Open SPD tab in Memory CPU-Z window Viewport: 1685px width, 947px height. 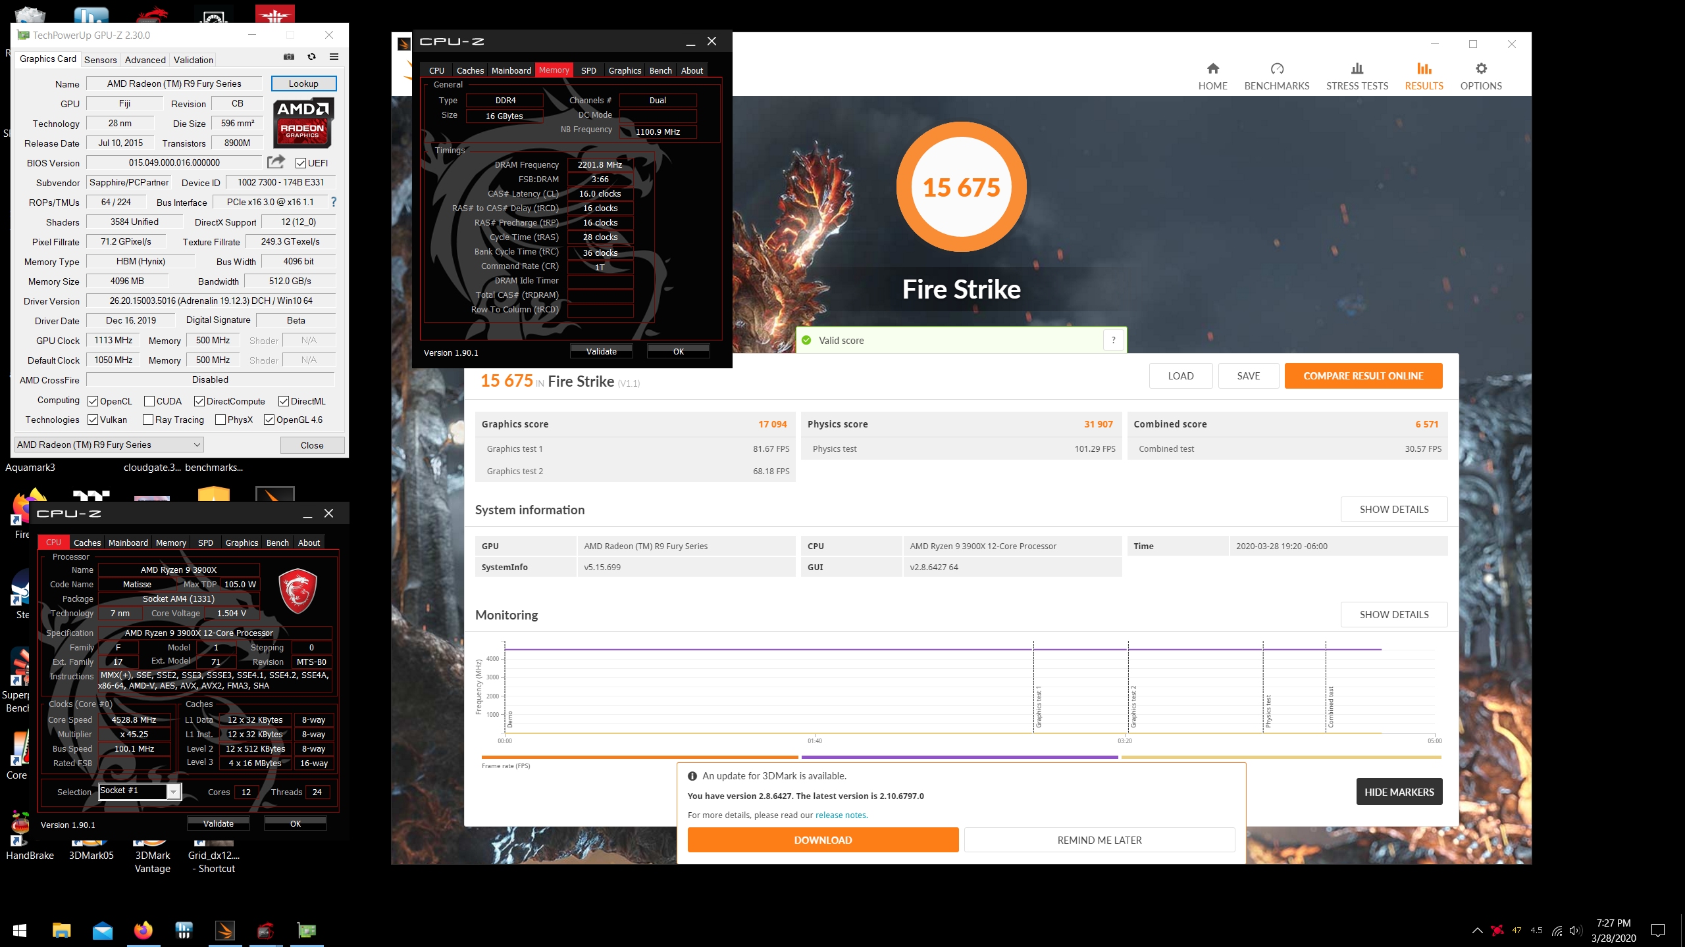tap(588, 70)
